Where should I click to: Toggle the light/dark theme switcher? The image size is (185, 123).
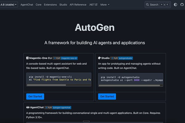click(175, 5)
